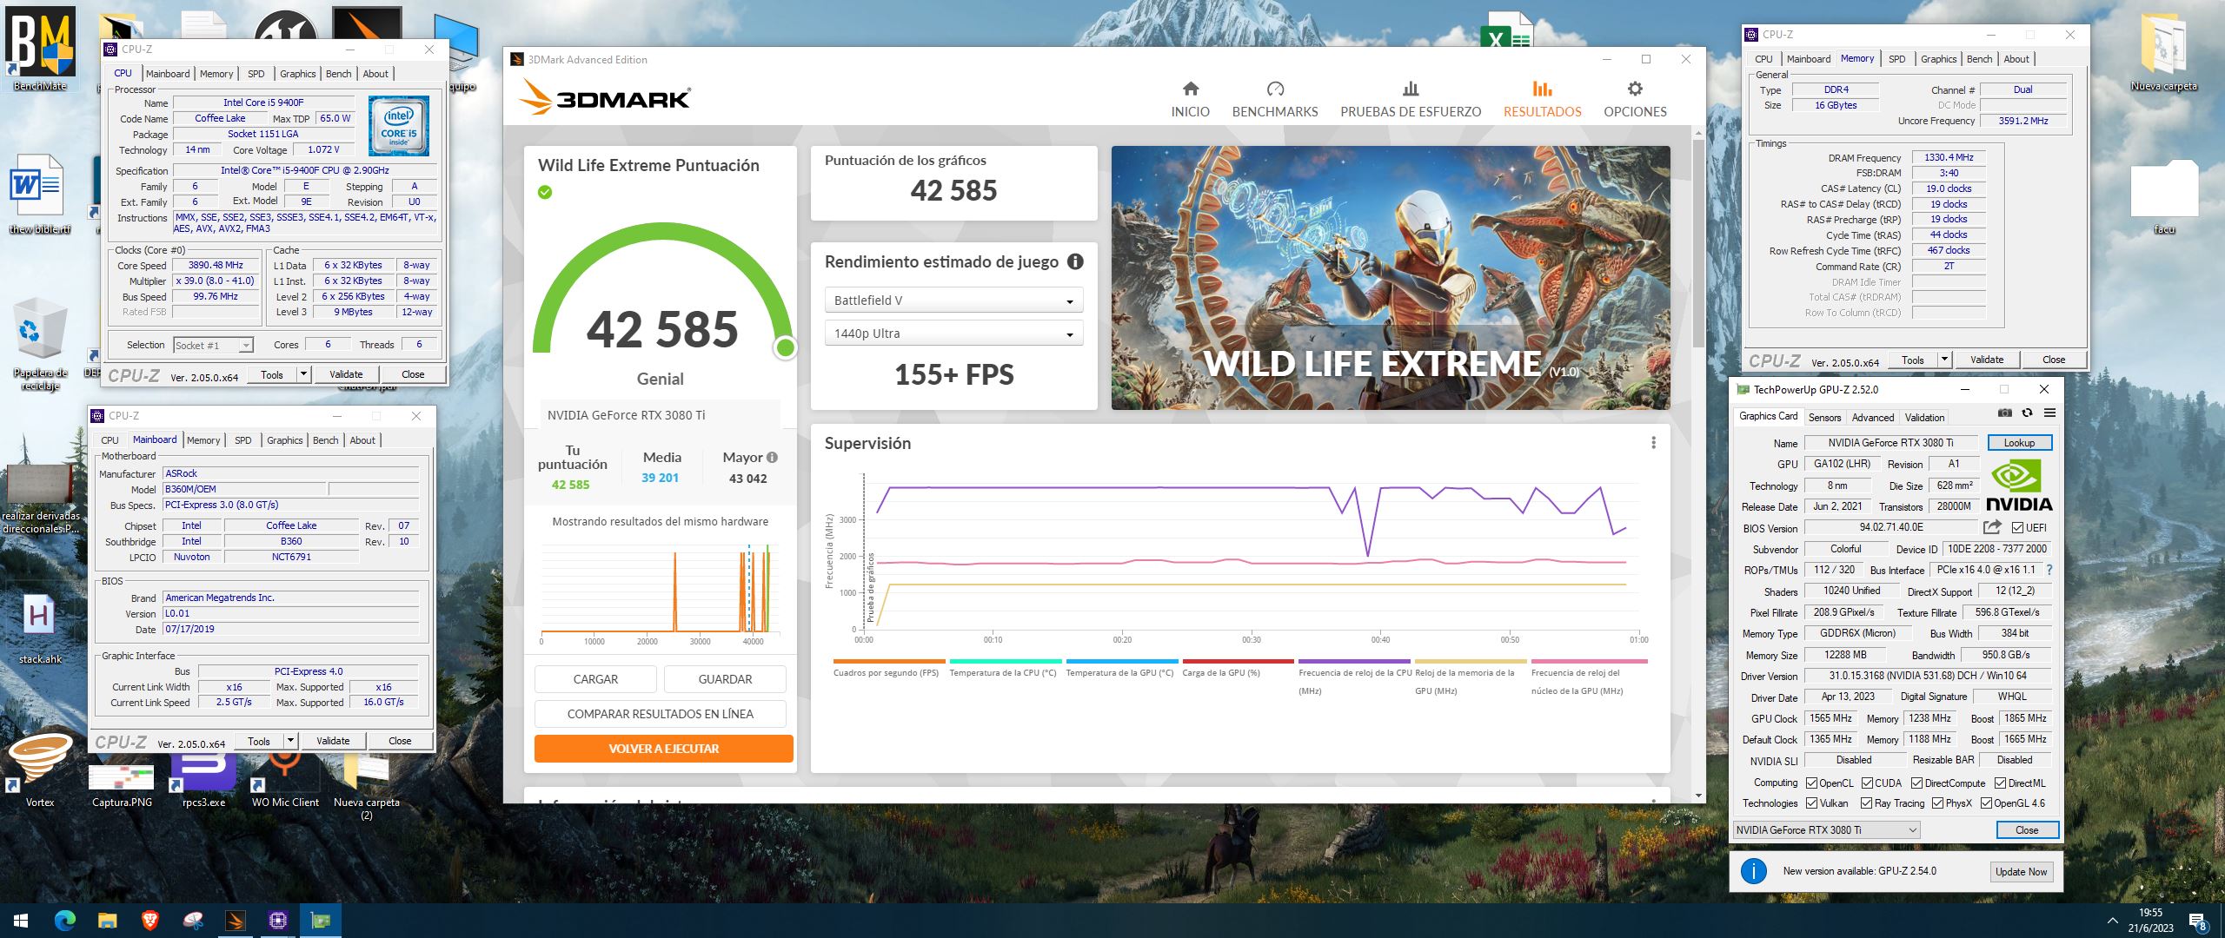
Task: Click the Wild Life Extreme banner image
Action: pos(1391,278)
